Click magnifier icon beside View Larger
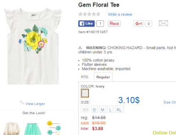The width and height of the screenshot is (176, 135). tap(22, 102)
